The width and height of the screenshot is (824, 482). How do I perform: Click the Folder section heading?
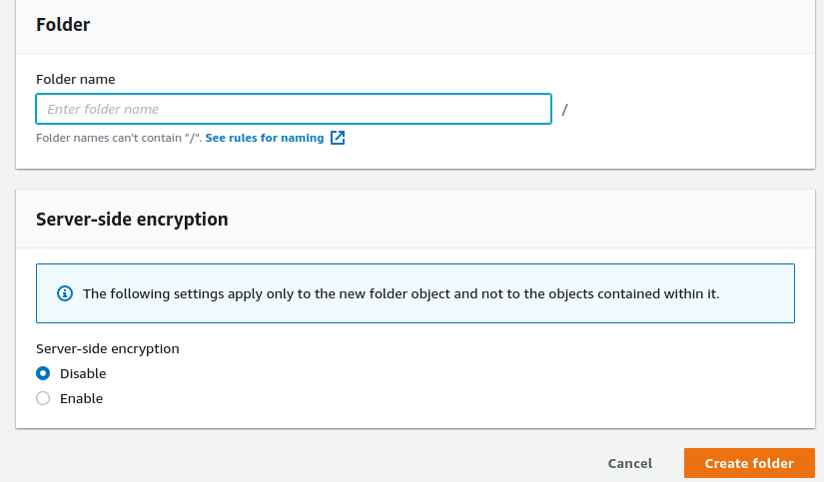pos(63,25)
